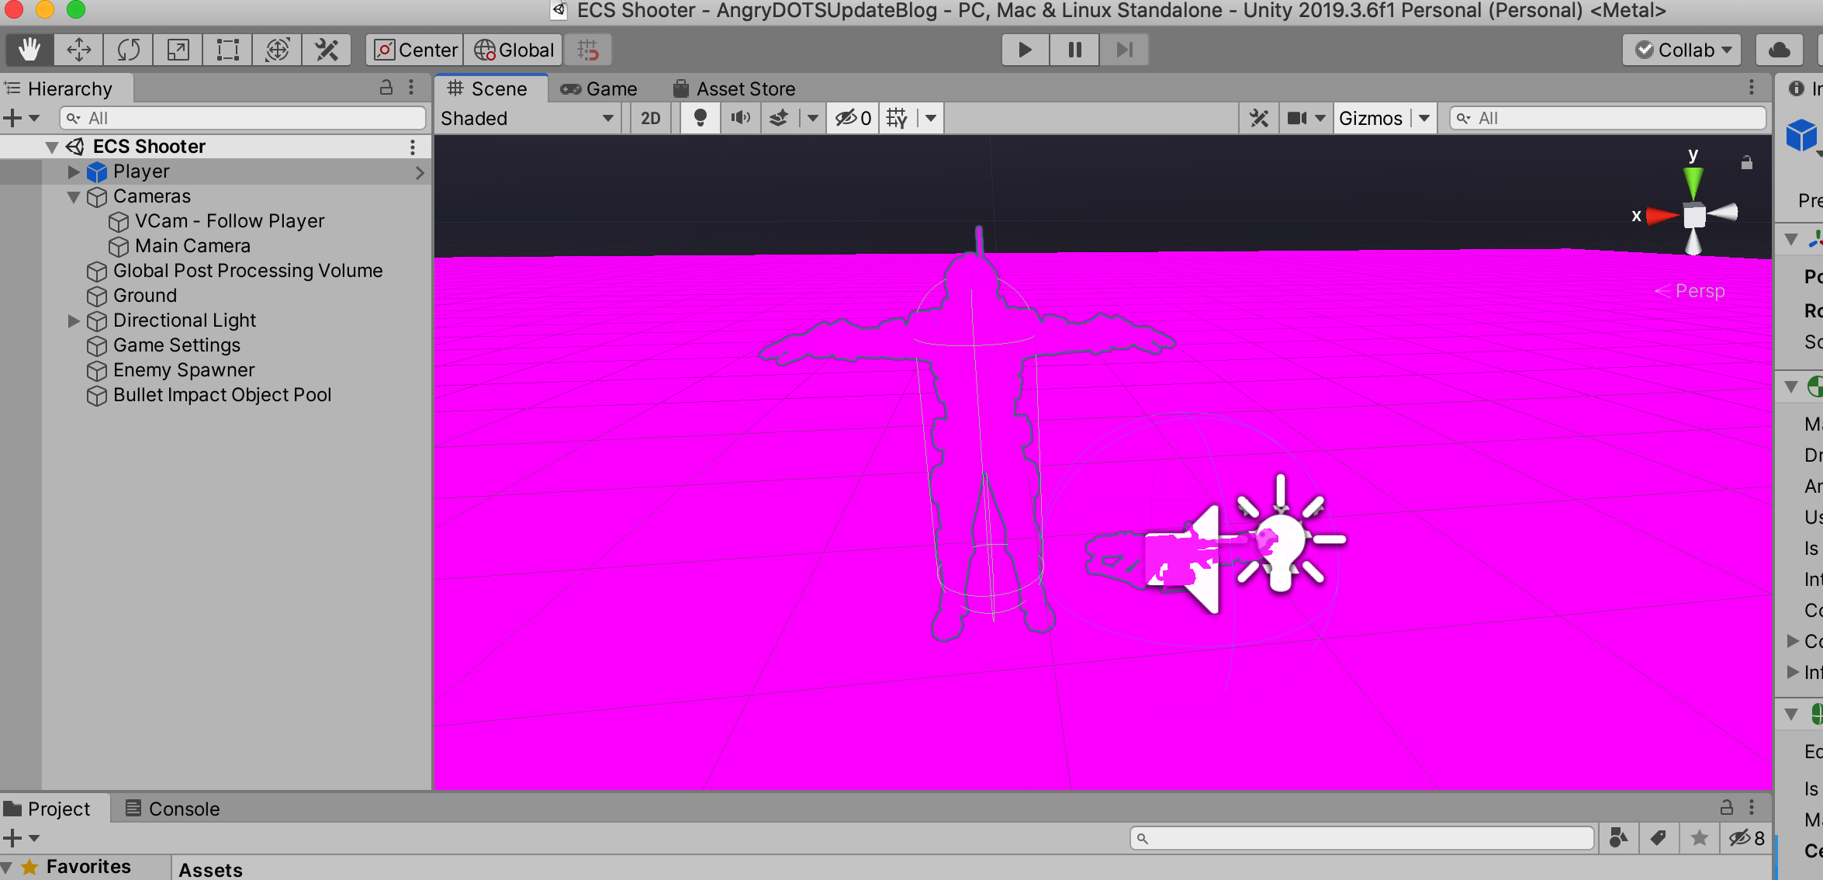Select the Scale tool
This screenshot has width=1823, height=880.
pyautogui.click(x=178, y=50)
